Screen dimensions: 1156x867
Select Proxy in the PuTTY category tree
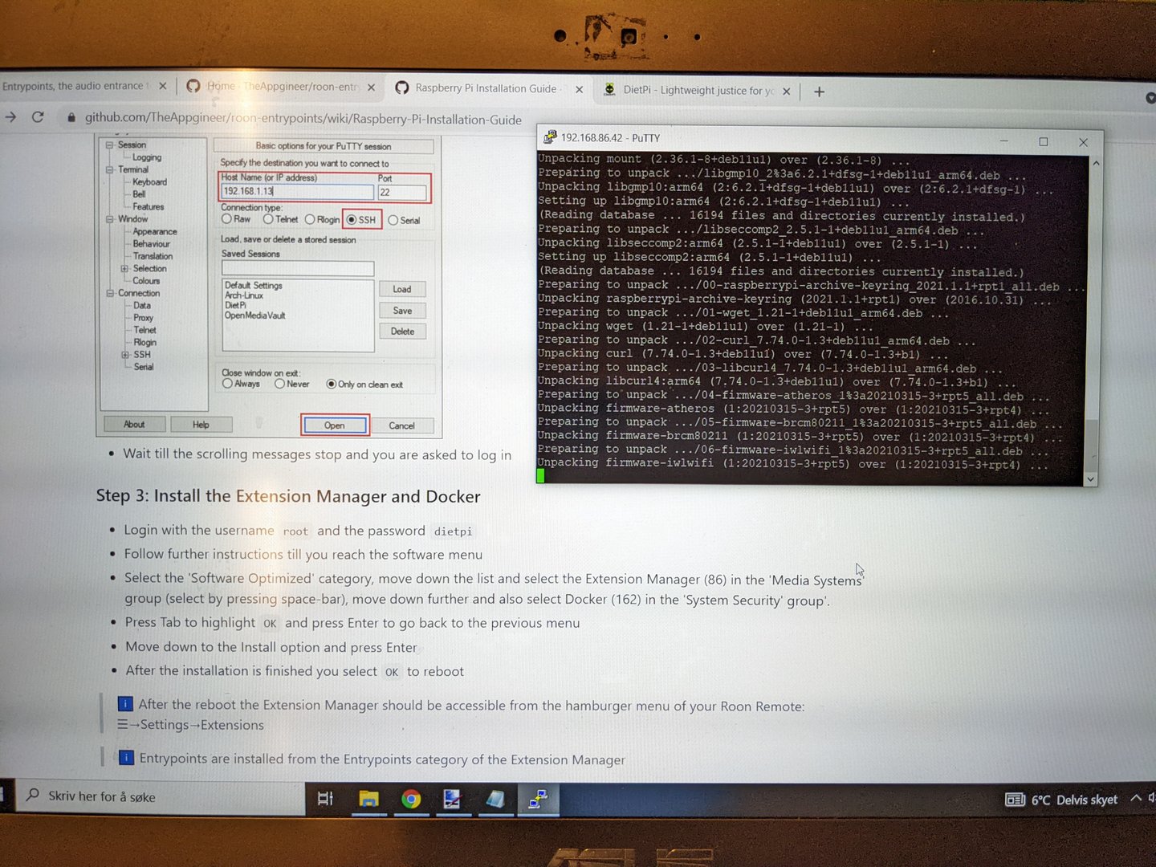coord(143,317)
